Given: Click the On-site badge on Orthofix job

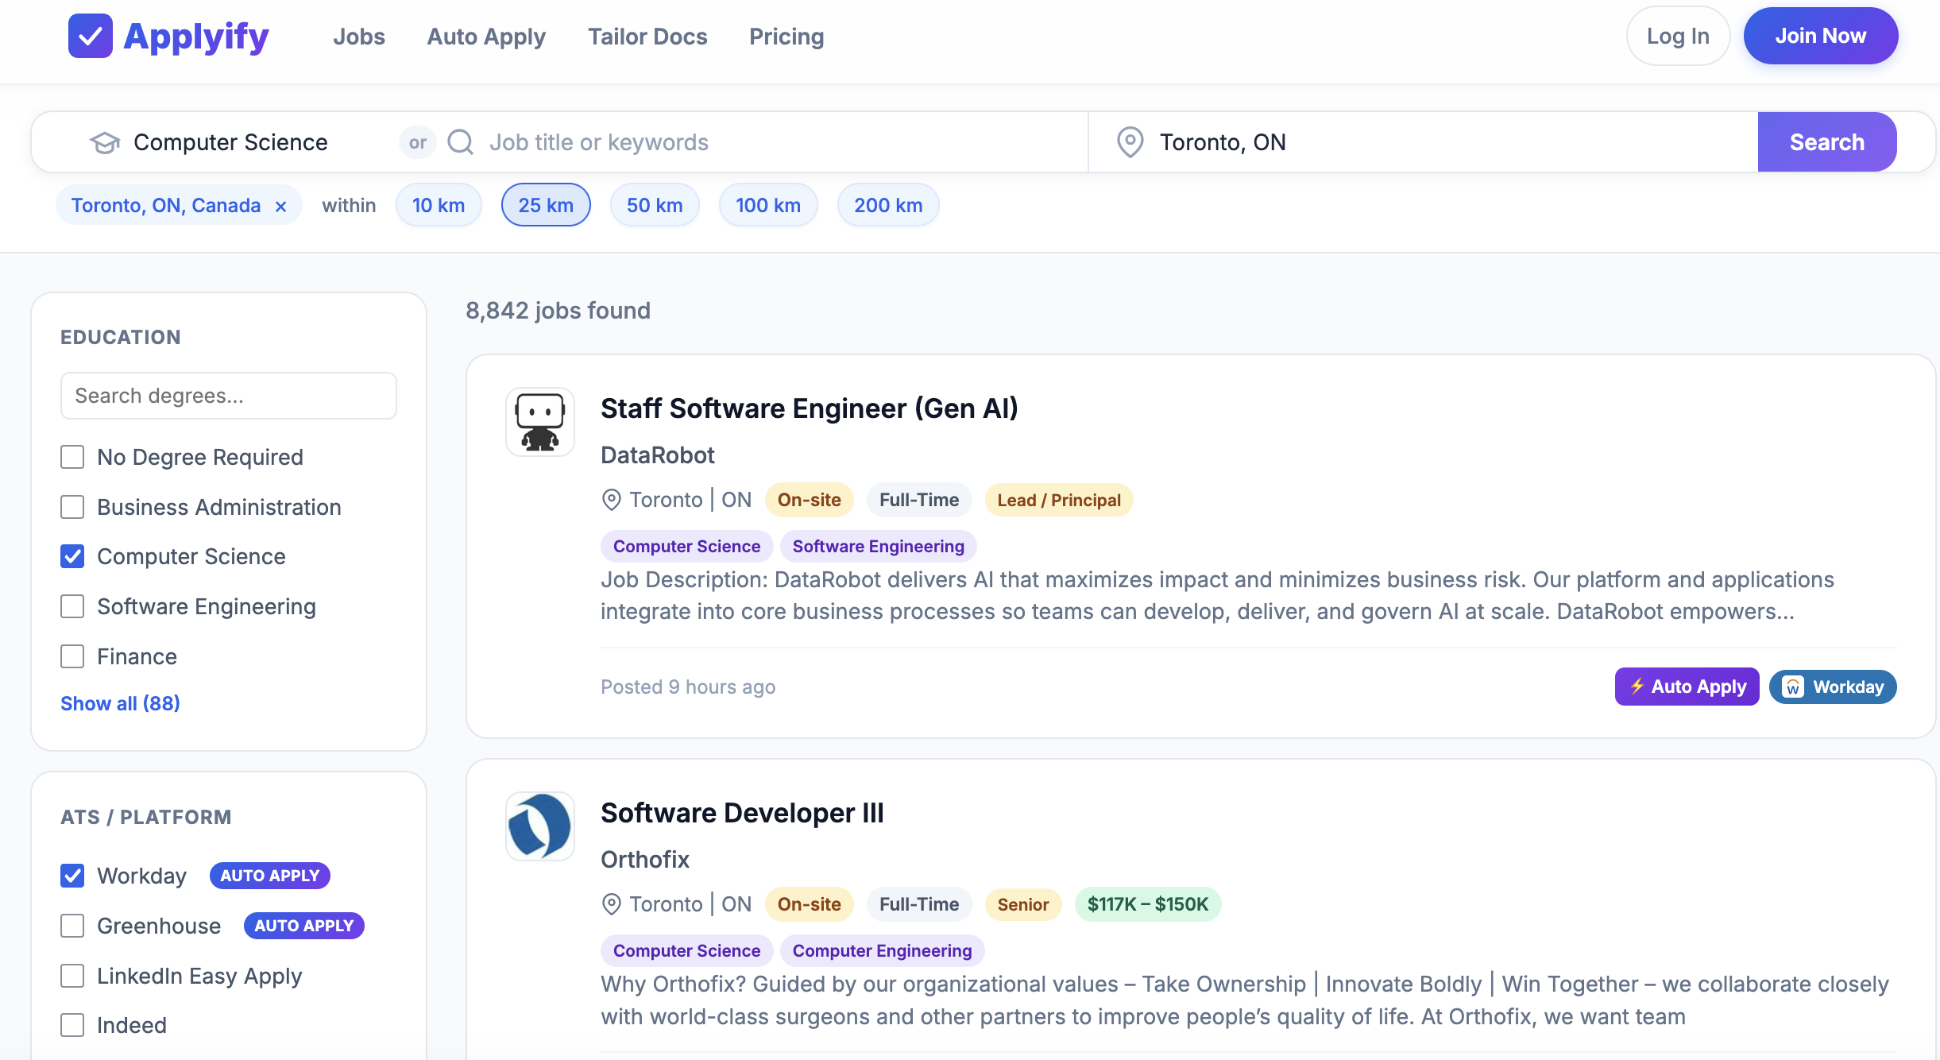Looking at the screenshot, I should pyautogui.click(x=810, y=904).
